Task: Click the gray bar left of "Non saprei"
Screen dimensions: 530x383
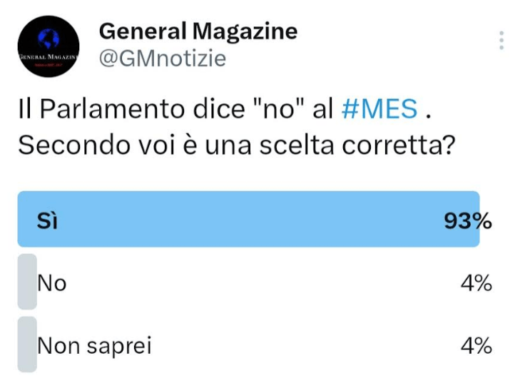Action: coord(26,344)
